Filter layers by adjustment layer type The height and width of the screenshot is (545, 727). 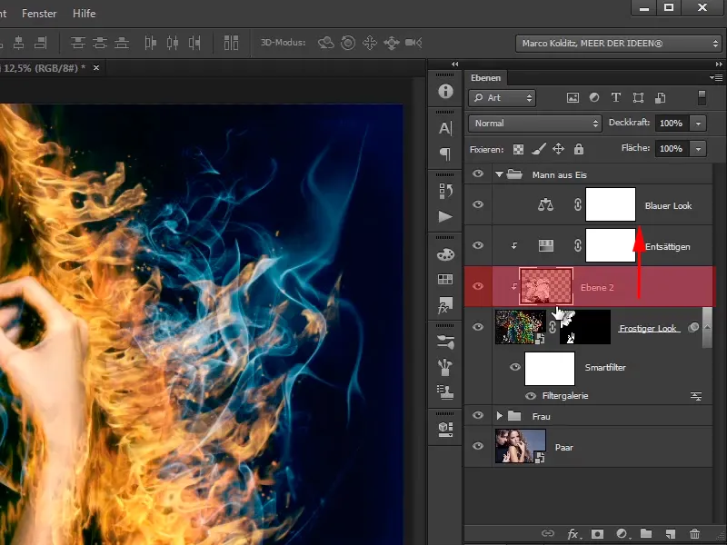594,97
